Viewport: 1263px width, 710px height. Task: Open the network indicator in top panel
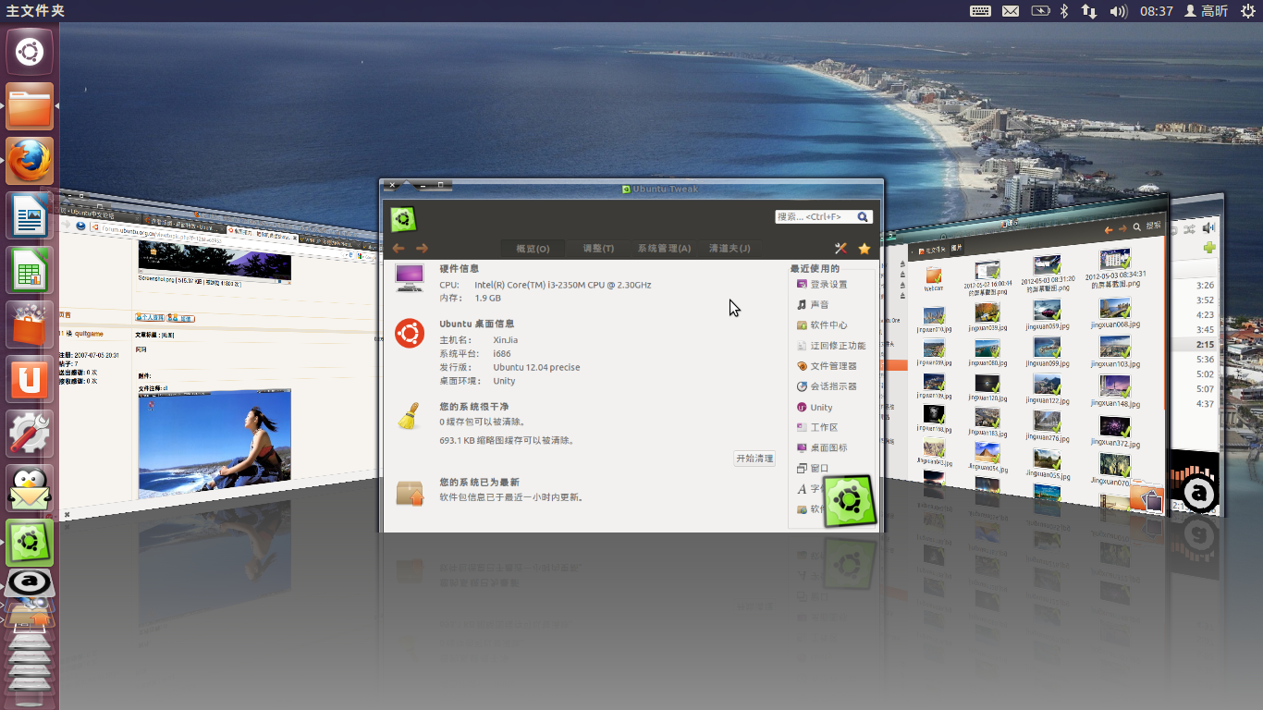click(1089, 11)
